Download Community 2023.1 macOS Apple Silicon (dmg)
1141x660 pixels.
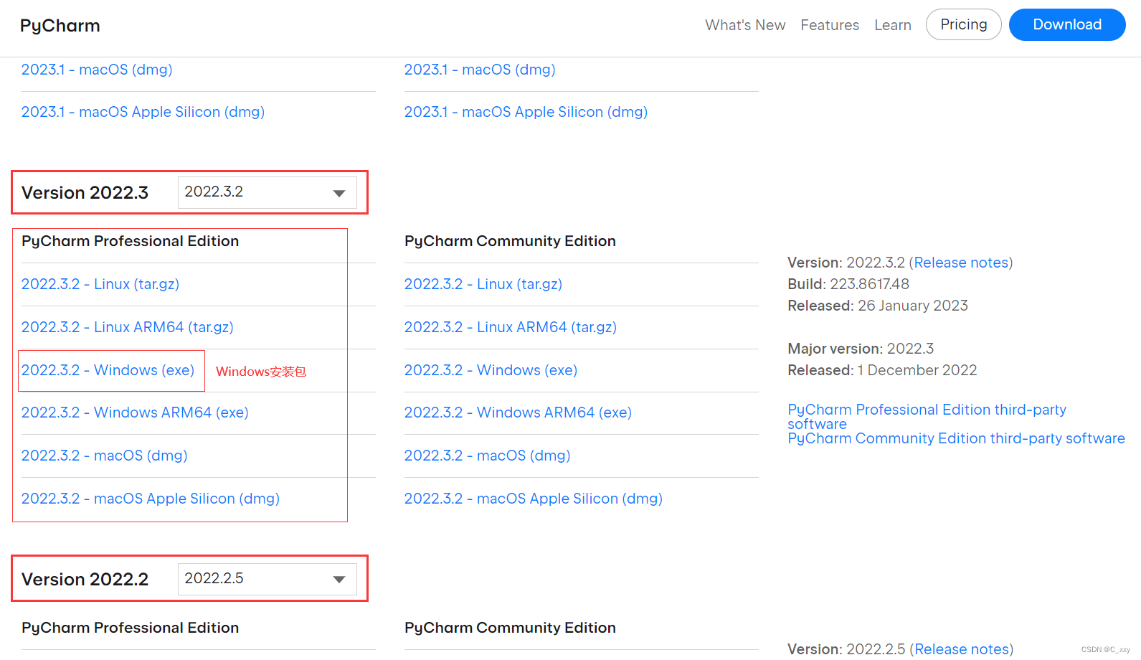[526, 112]
